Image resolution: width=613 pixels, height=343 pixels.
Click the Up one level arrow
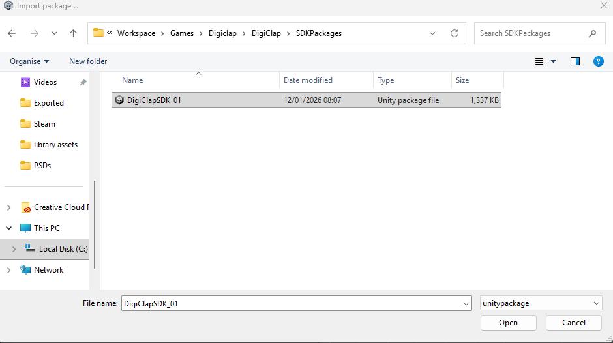click(73, 33)
